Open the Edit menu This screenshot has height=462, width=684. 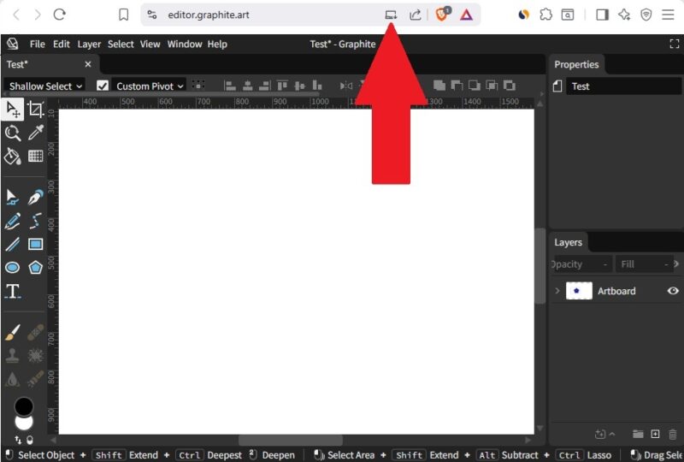point(61,44)
